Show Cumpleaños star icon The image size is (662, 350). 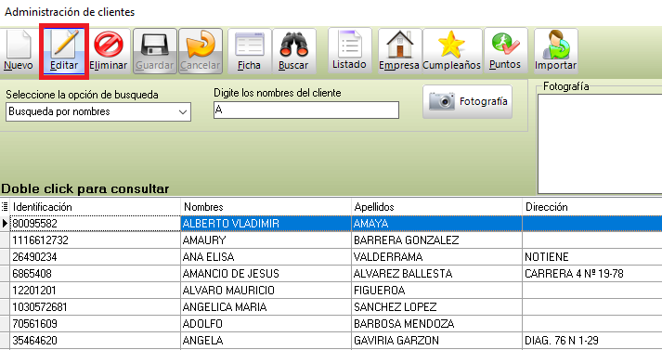click(452, 51)
